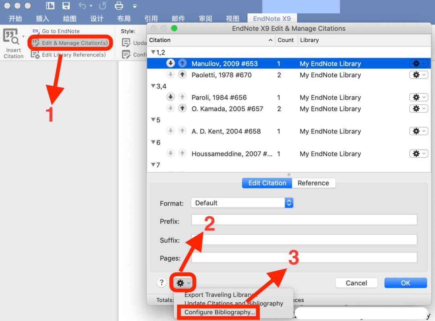This screenshot has width=435, height=321.
Task: Click into the Suffix field
Action: (304, 240)
